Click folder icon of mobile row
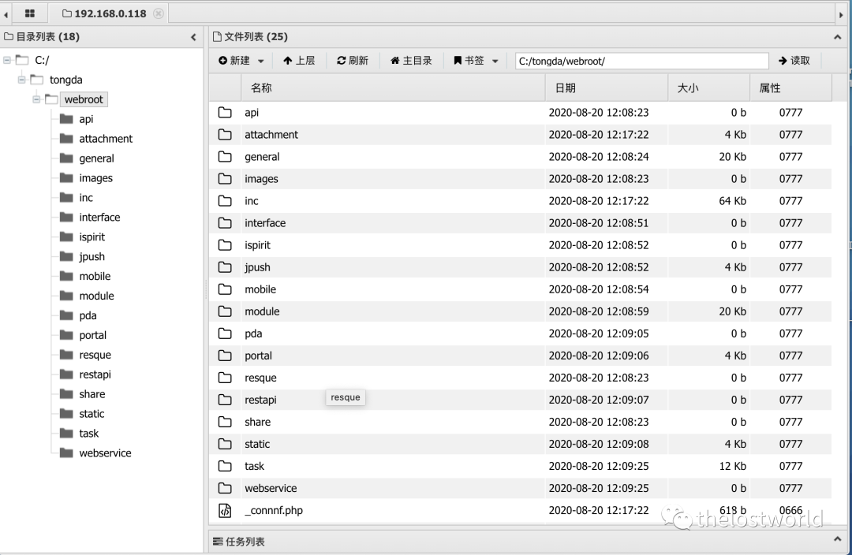This screenshot has height=555, width=852. 225,289
